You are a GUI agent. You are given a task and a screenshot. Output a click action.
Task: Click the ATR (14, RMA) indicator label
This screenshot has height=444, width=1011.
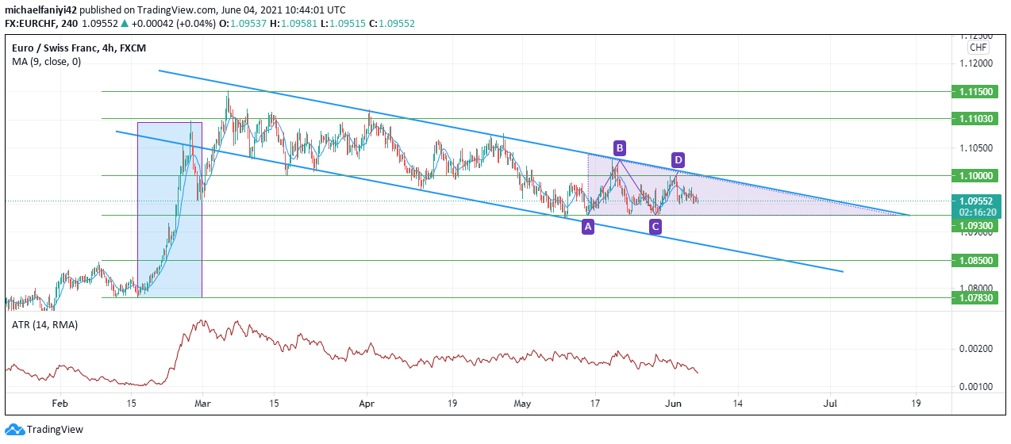pyautogui.click(x=44, y=325)
